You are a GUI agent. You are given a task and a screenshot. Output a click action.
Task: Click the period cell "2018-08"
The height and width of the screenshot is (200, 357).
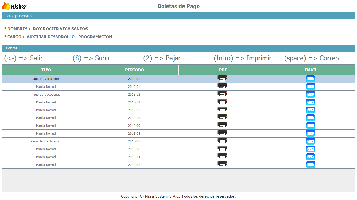[134, 133]
